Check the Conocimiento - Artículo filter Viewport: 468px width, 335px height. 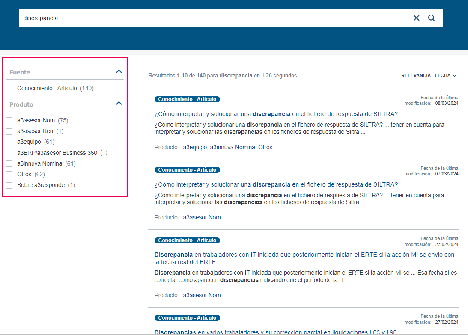(x=9, y=88)
